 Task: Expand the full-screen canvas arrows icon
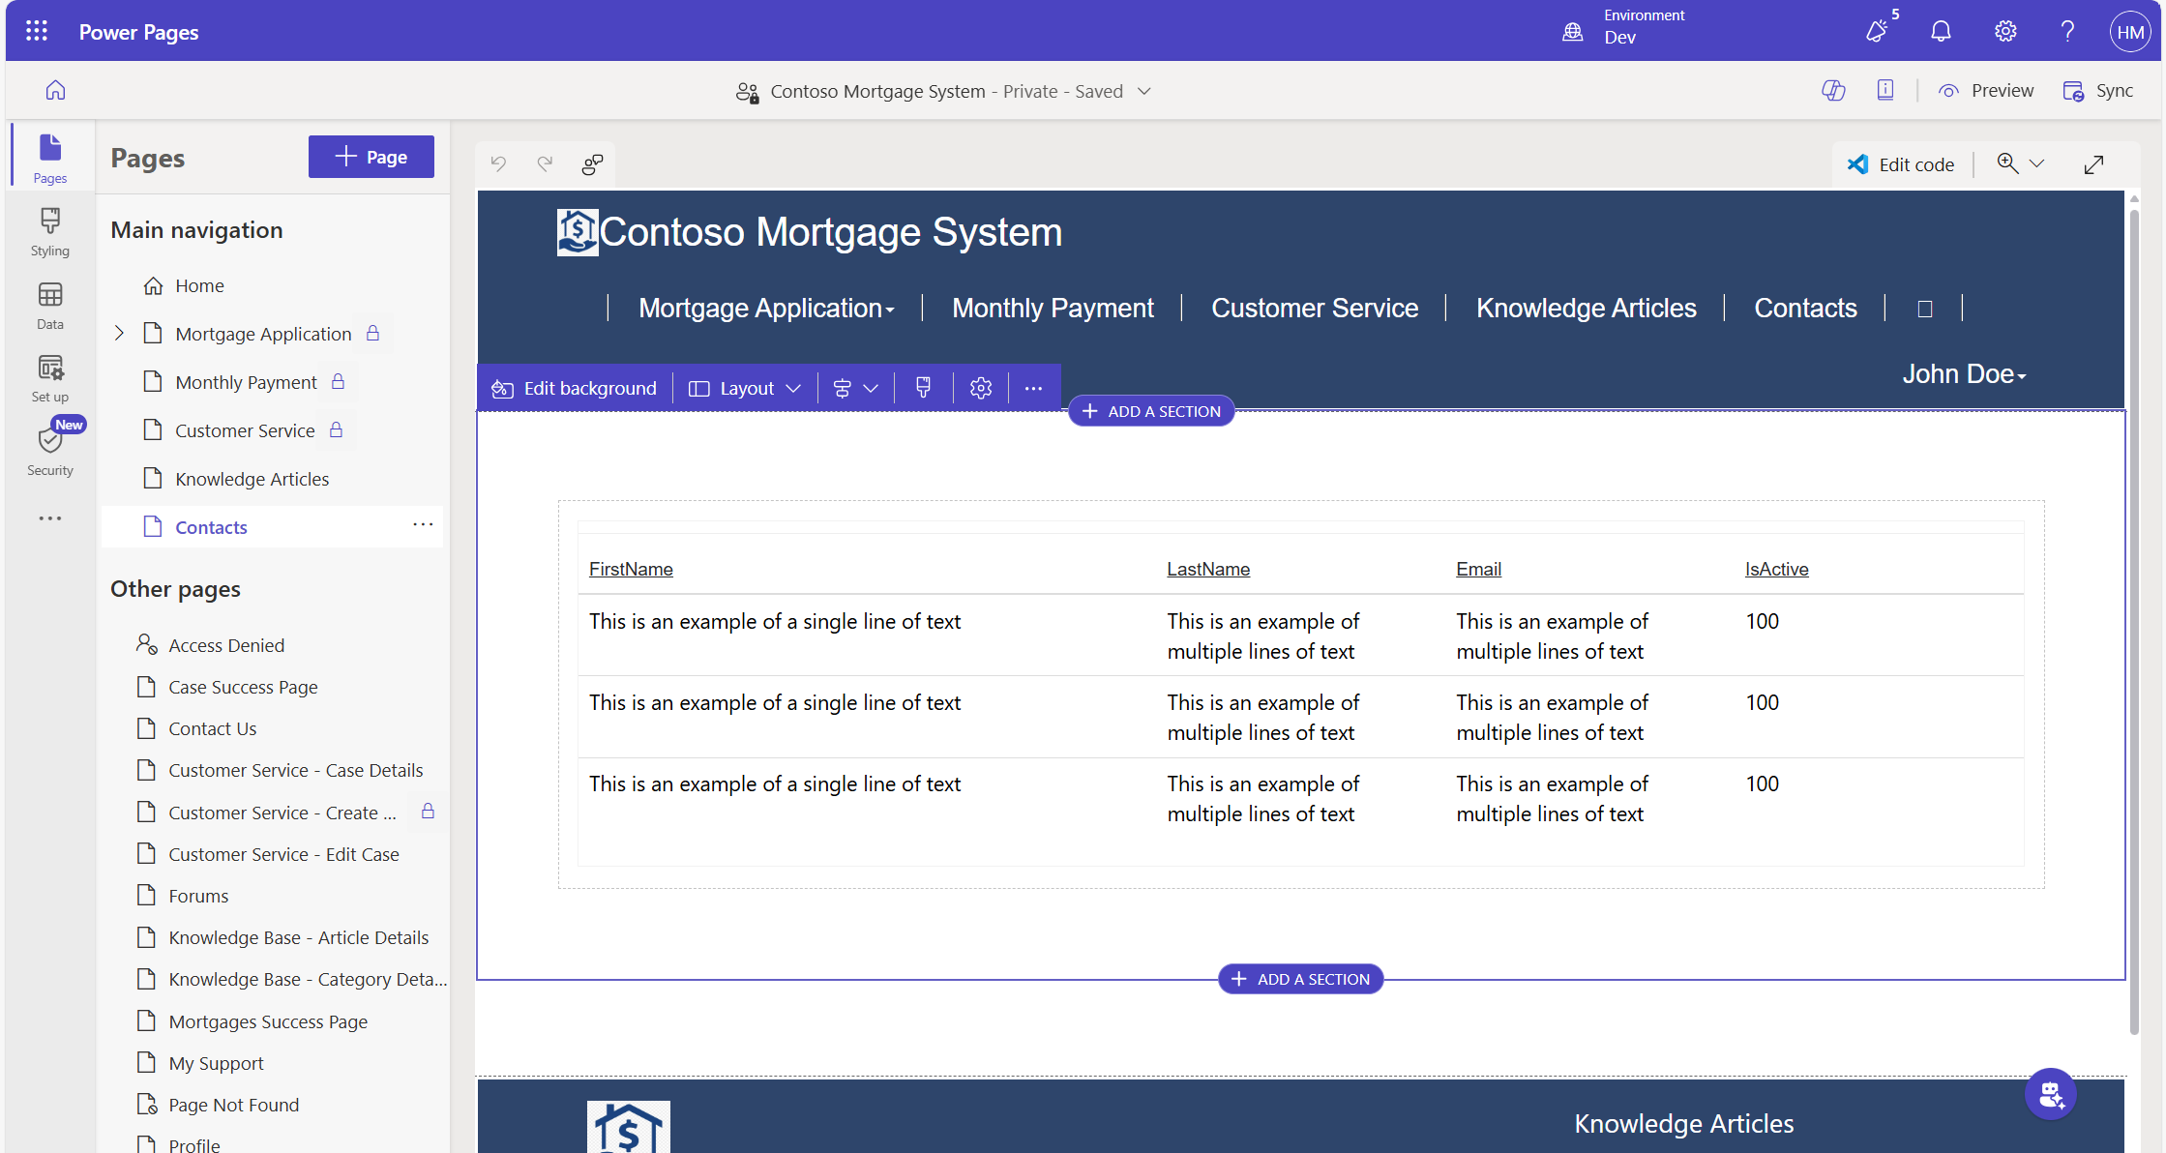2093,164
